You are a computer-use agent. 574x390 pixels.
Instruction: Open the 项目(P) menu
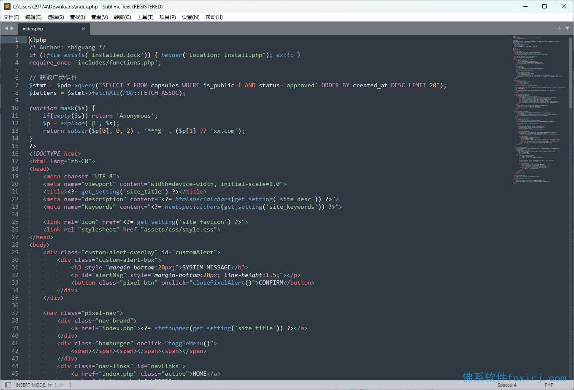click(168, 17)
